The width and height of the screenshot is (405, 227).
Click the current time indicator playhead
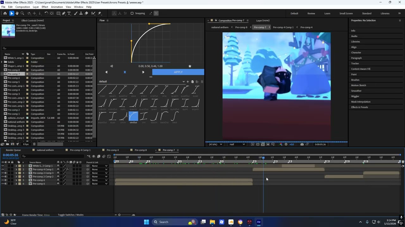pyautogui.click(x=263, y=158)
